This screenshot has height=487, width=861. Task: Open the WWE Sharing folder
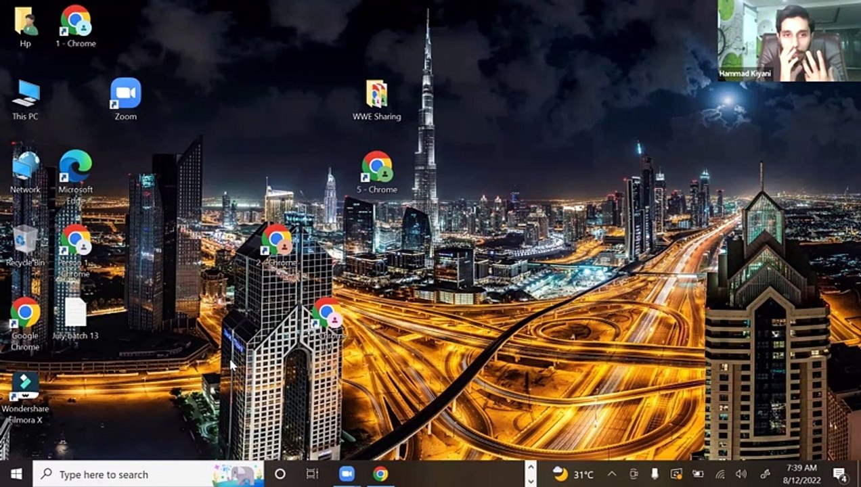click(376, 100)
